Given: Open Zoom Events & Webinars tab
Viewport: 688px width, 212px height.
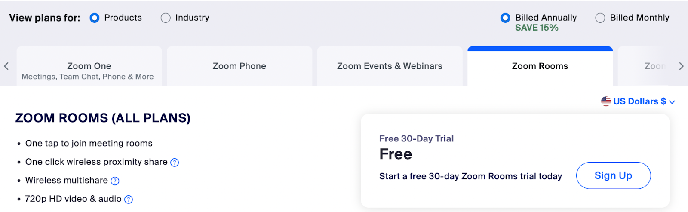Looking at the screenshot, I should (390, 66).
